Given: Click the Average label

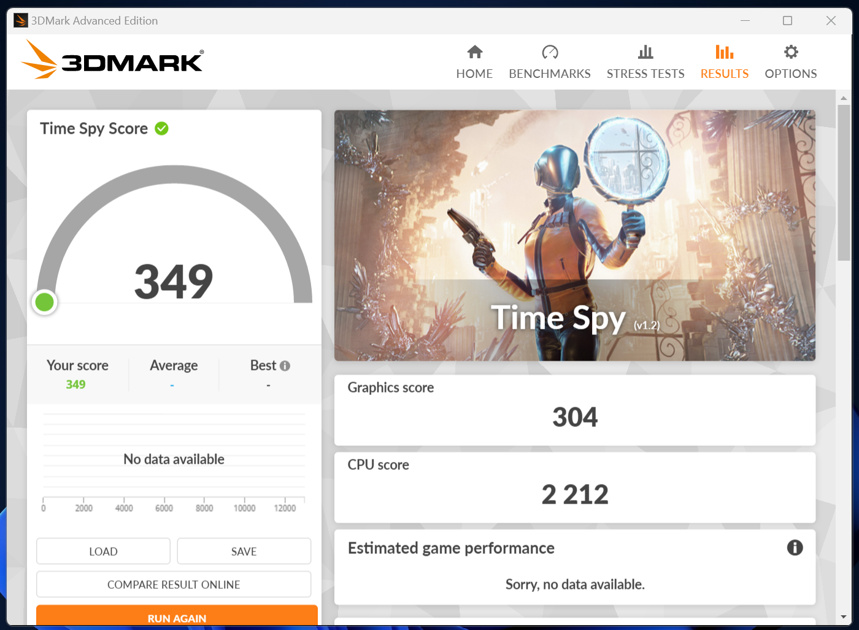Looking at the screenshot, I should (x=174, y=366).
